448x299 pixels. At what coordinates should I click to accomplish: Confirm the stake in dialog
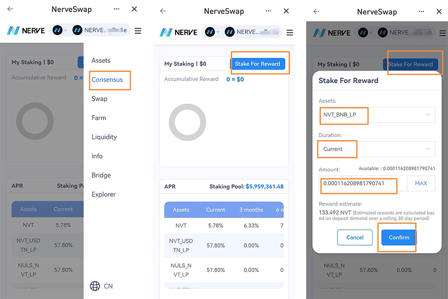click(x=399, y=238)
